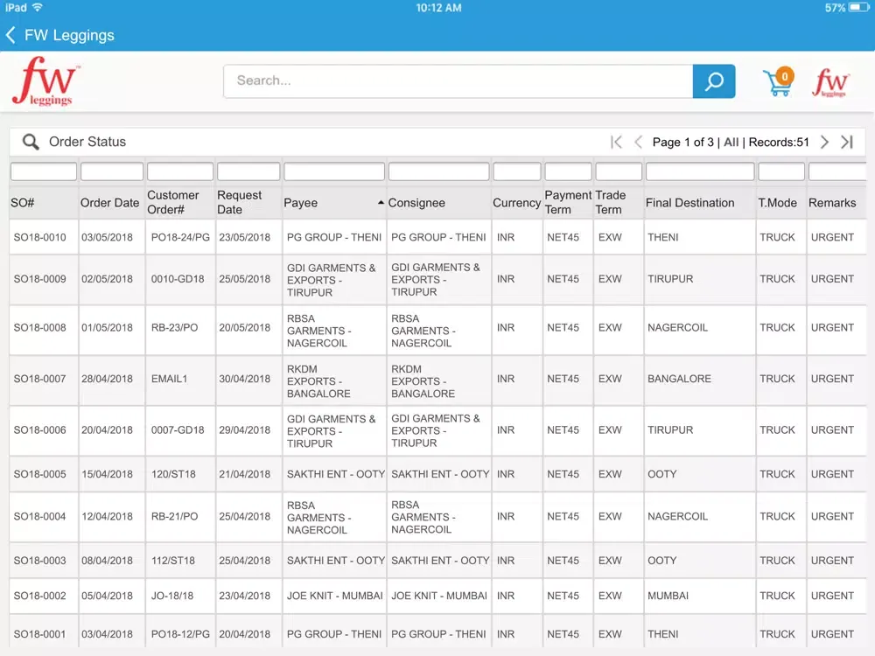
Task: Sort by Payee column header
Action: coord(300,203)
